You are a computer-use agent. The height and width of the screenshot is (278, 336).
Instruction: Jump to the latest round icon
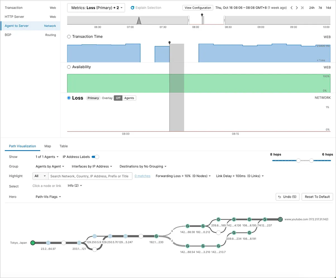coord(302,7)
